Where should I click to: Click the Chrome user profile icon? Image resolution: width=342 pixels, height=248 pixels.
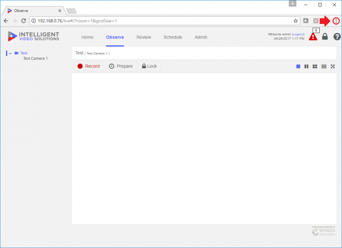(292, 3)
